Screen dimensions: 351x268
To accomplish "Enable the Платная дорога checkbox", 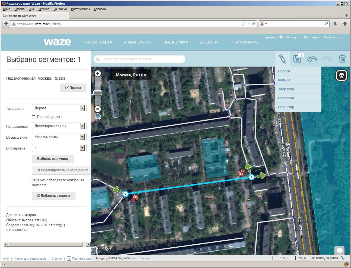I will 33,117.
